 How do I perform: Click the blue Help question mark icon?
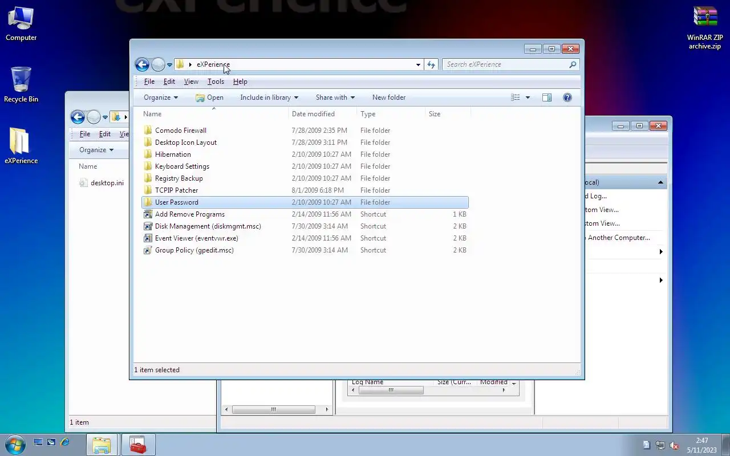[x=567, y=97]
